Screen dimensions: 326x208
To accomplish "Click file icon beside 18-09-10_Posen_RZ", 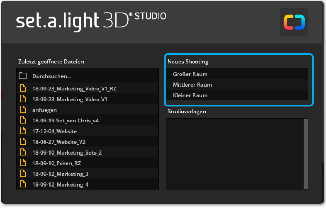I will 23,163.
